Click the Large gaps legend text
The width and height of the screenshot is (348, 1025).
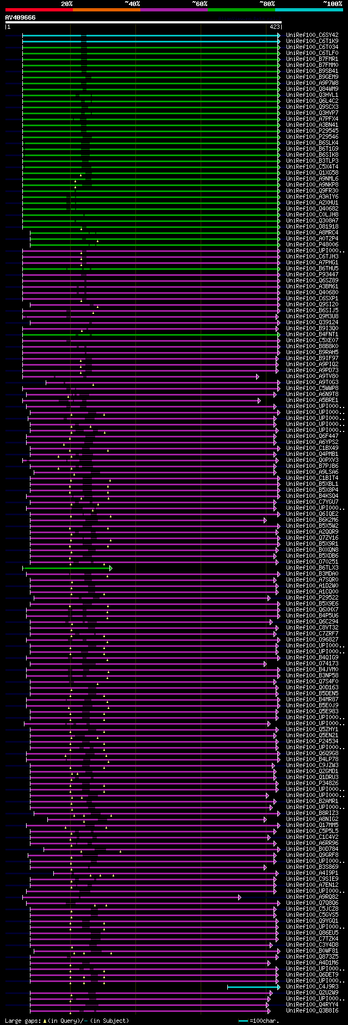67,1021
